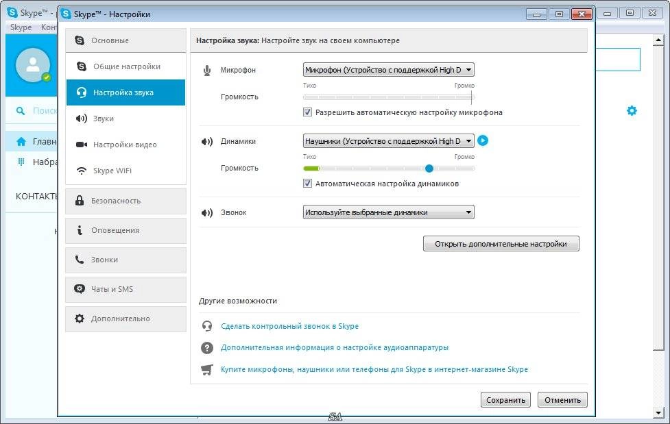Toggle automatic speaker adjustment checkbox
670x424 pixels.
click(x=307, y=184)
